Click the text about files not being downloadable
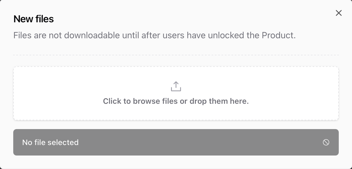This screenshot has width=352, height=169. pos(154,35)
